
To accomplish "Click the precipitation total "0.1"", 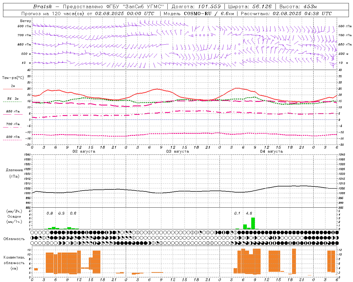I will pos(237,213).
